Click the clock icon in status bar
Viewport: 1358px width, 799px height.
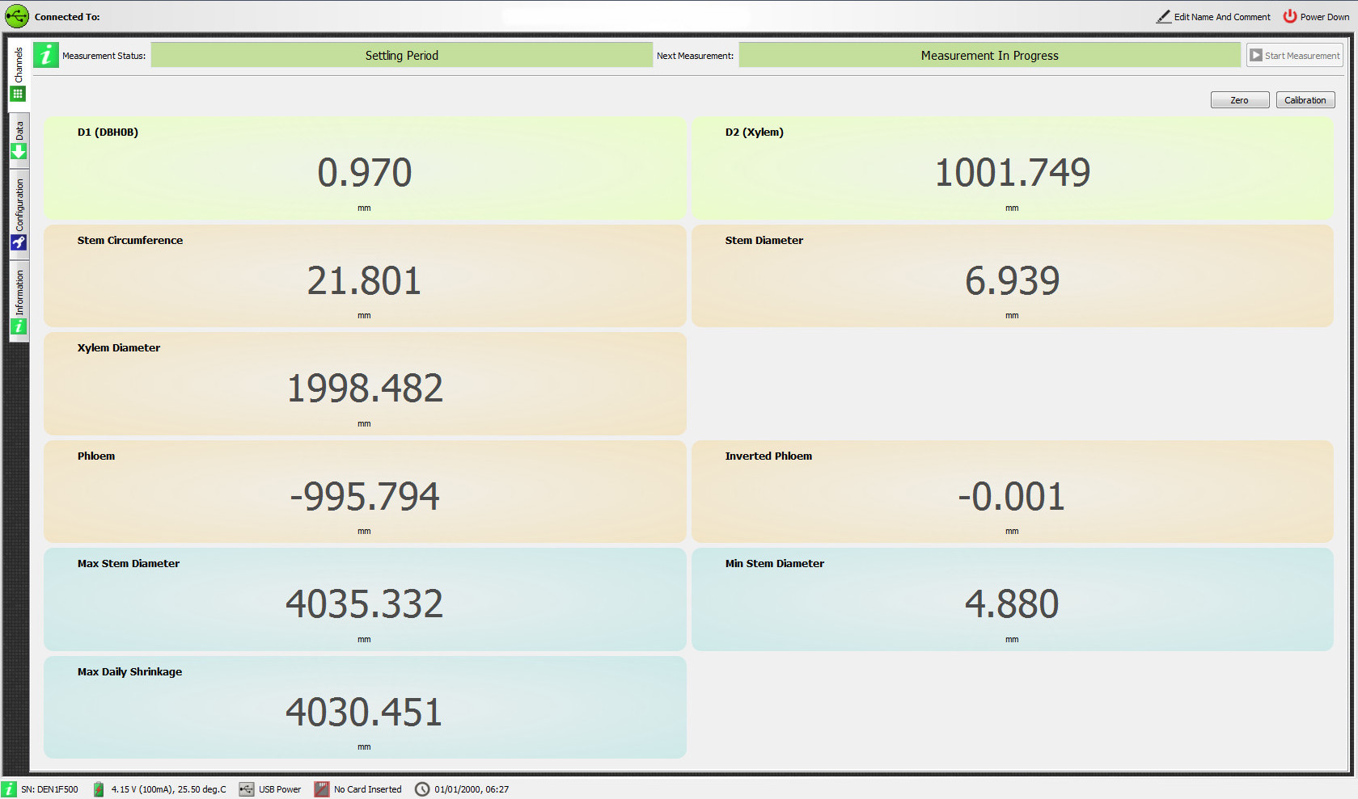pyautogui.click(x=422, y=789)
